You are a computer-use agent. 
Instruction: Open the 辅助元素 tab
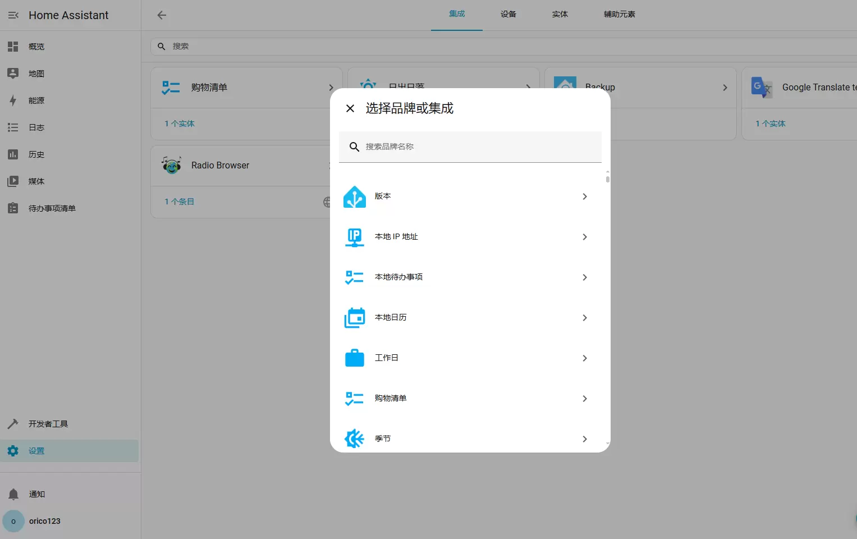tap(619, 15)
